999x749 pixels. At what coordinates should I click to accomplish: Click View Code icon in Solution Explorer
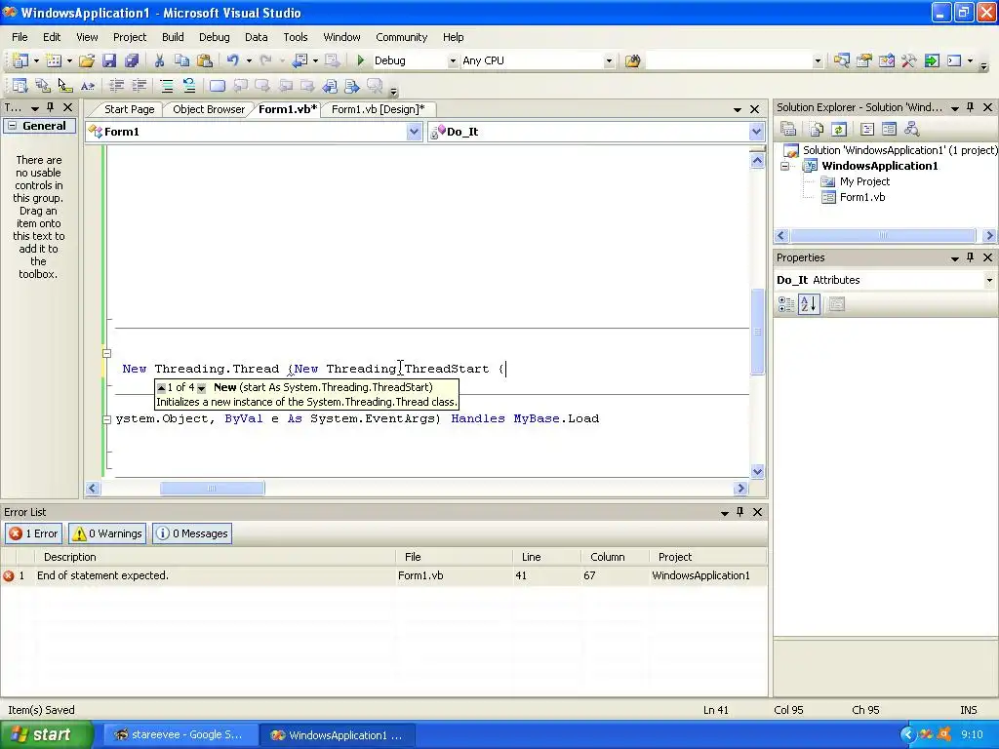tap(866, 130)
